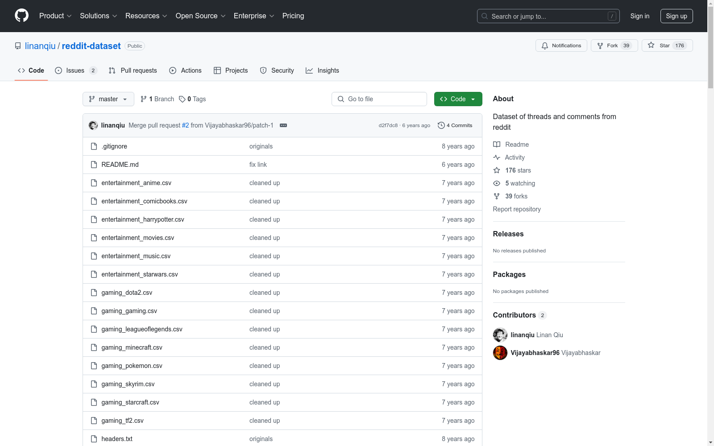The height and width of the screenshot is (446, 714).
Task: Open the Projects tab
Action: [x=231, y=70]
